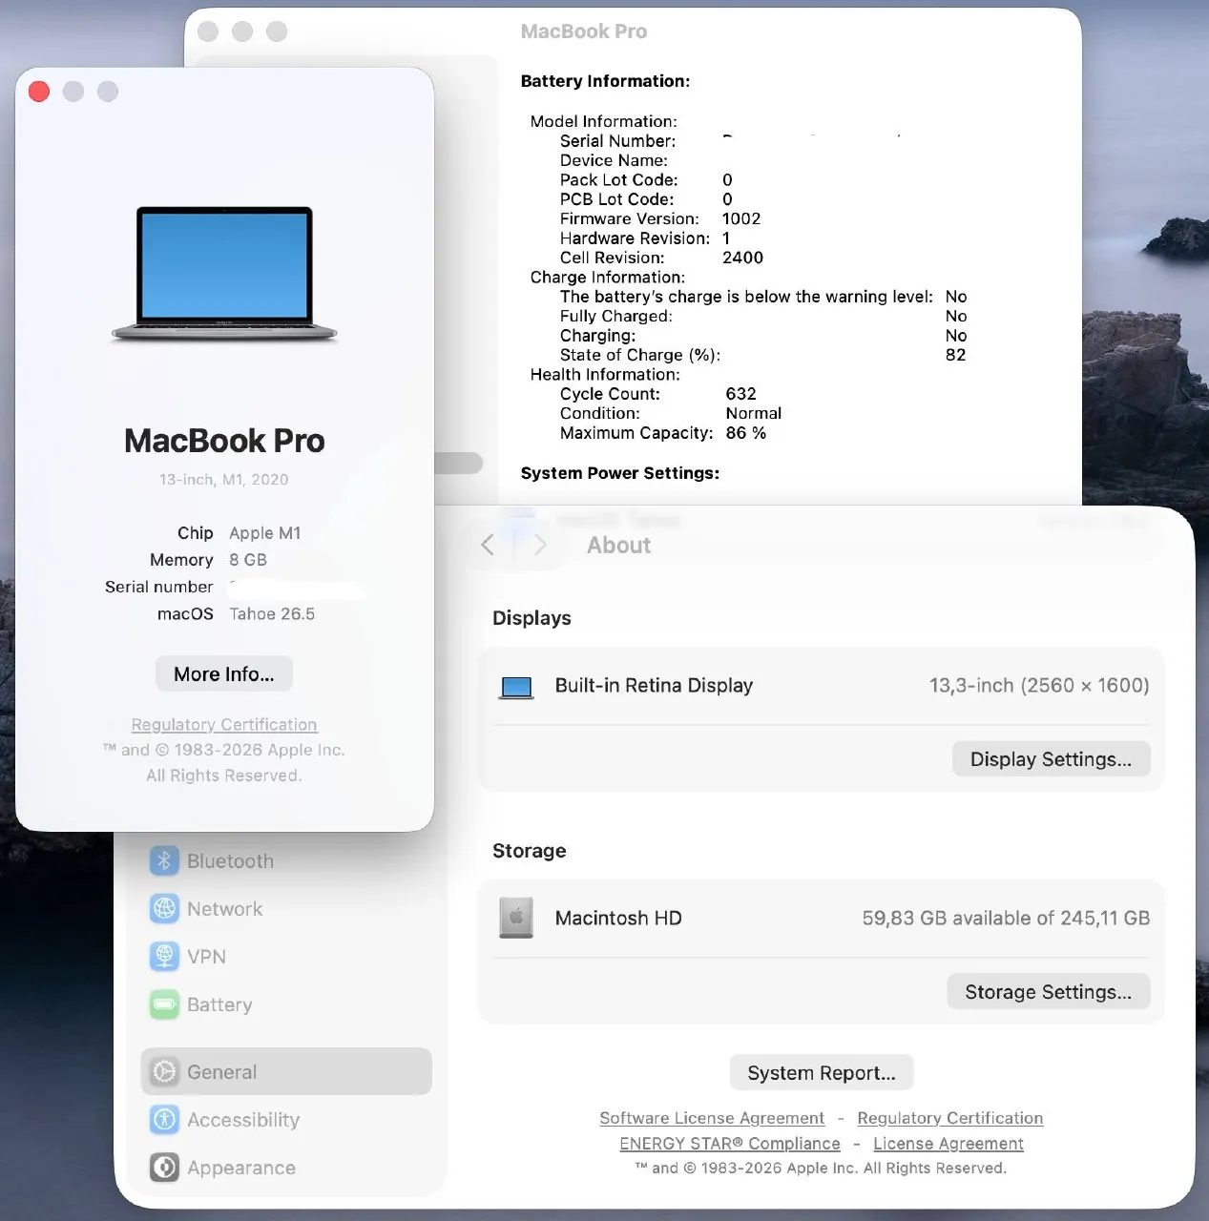Select the Network sidebar label
Image resolution: width=1209 pixels, height=1221 pixels.
(x=224, y=909)
